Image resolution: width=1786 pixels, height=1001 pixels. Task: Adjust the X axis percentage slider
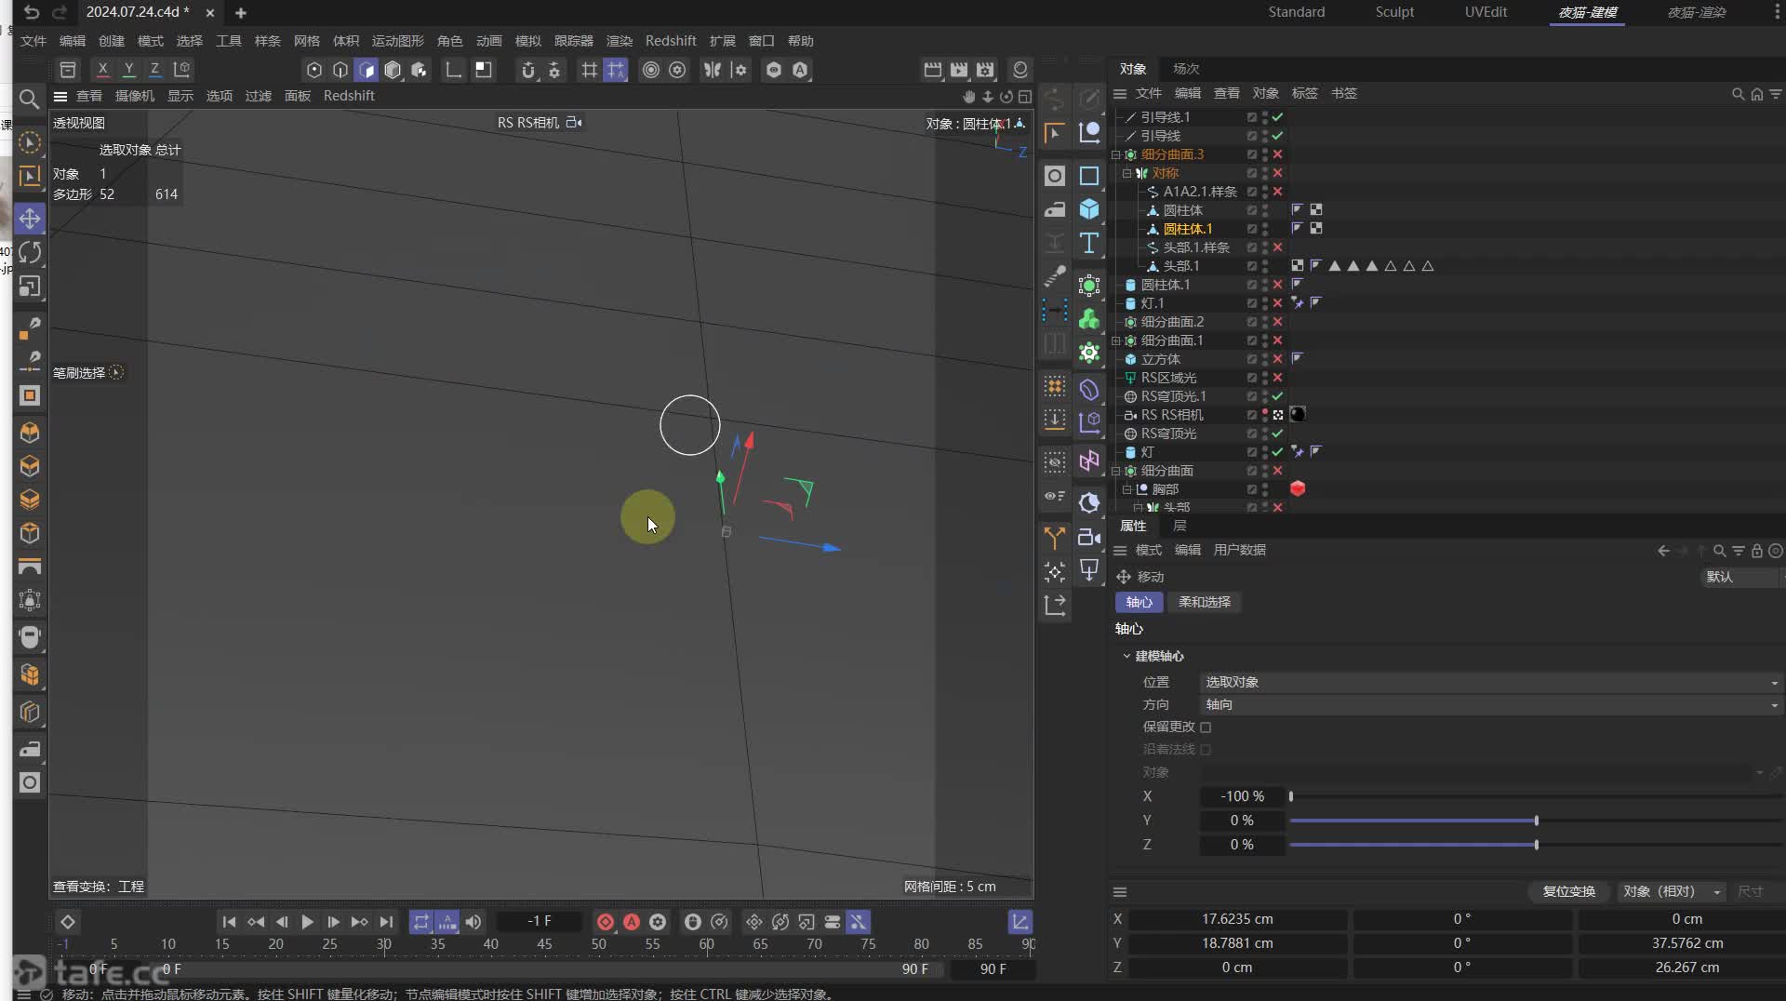[x=1535, y=796]
